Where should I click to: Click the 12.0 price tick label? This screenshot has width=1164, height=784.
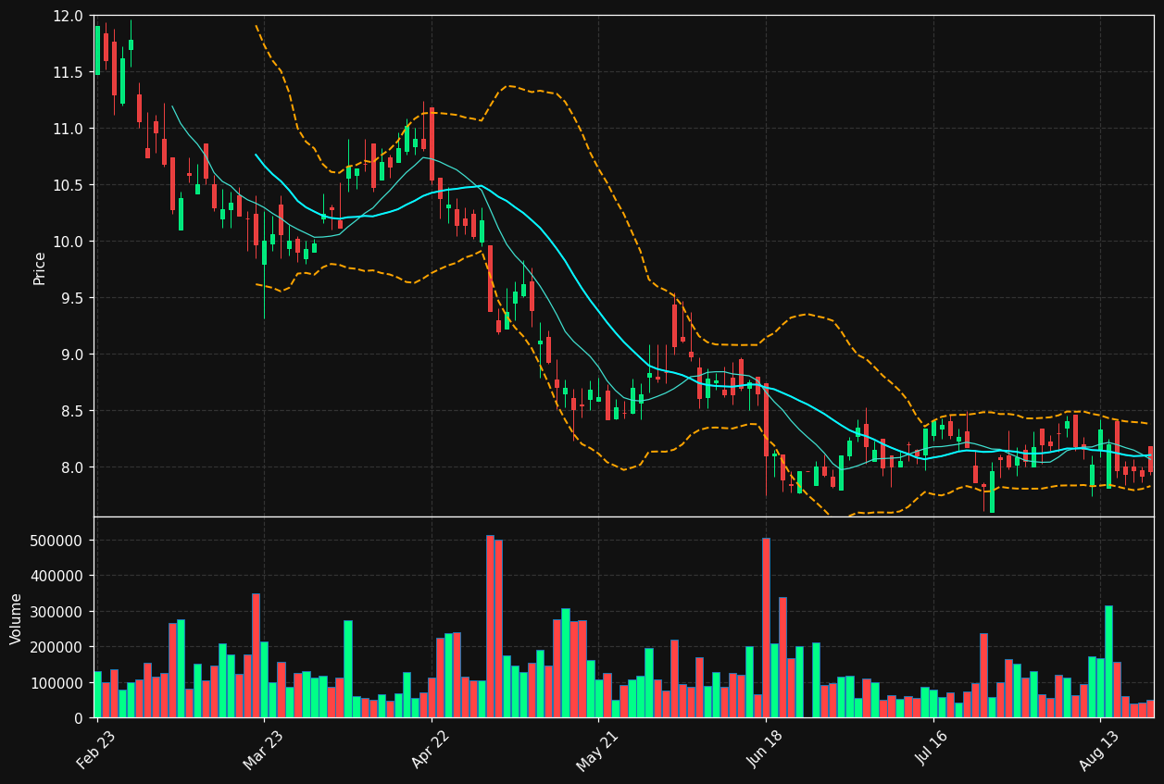click(x=68, y=16)
